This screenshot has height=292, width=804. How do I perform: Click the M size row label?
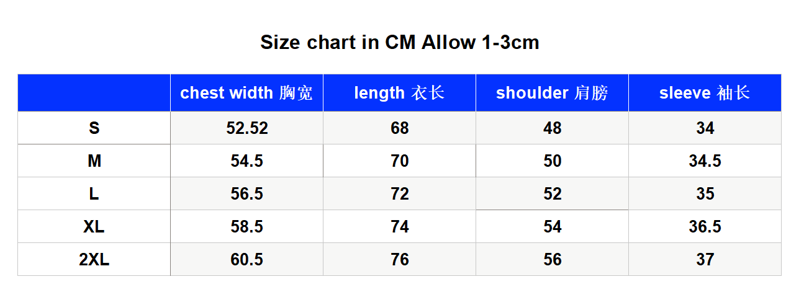coord(94,161)
